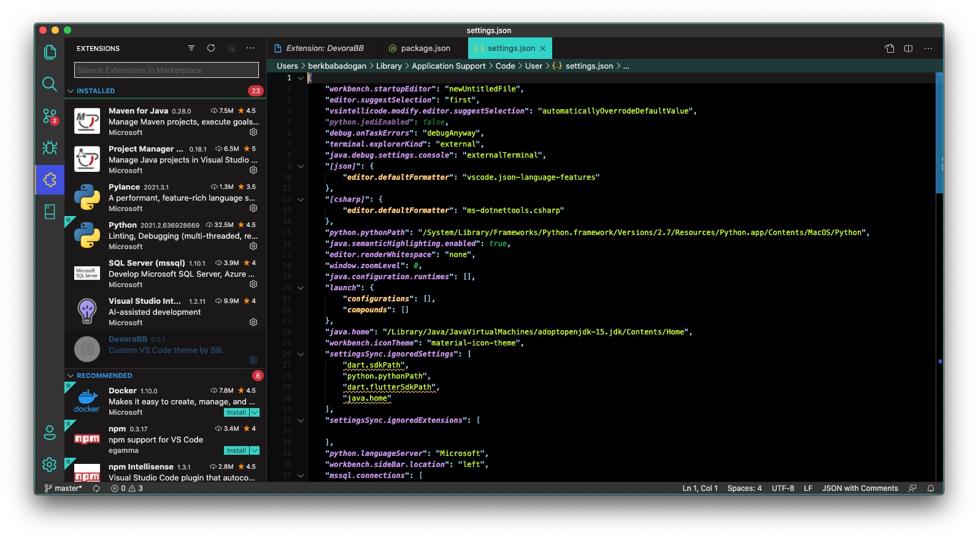Viewport: 978px width, 540px height.
Task: Click master* branch in status bar
Action: [x=63, y=488]
